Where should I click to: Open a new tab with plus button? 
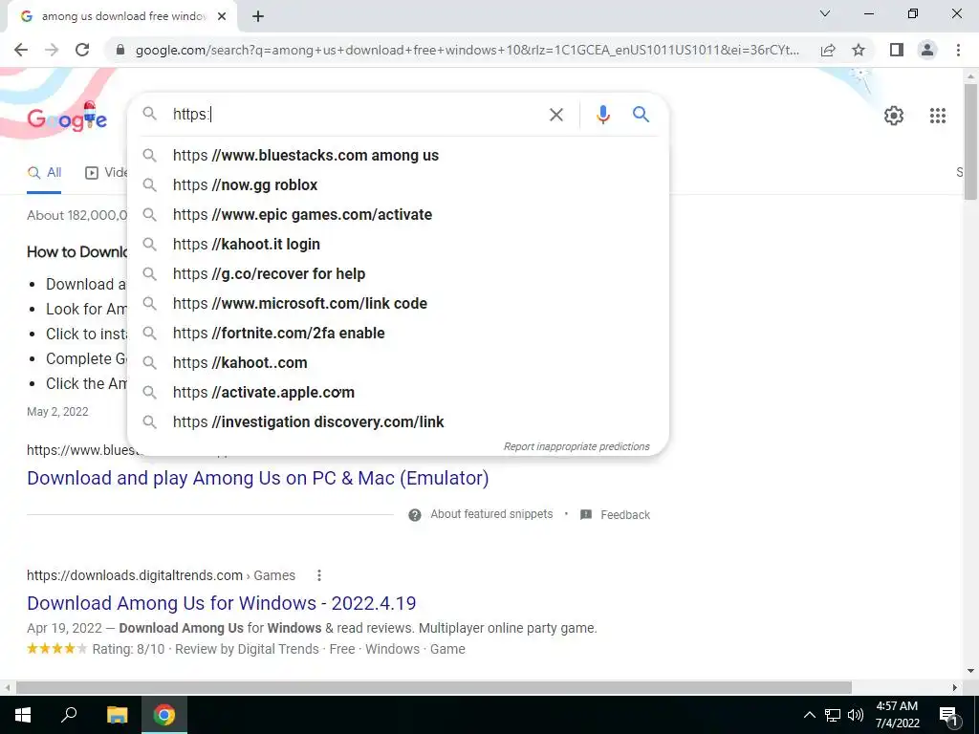[258, 17]
